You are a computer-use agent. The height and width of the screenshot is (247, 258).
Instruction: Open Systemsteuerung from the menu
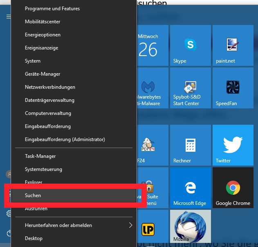tap(43, 169)
